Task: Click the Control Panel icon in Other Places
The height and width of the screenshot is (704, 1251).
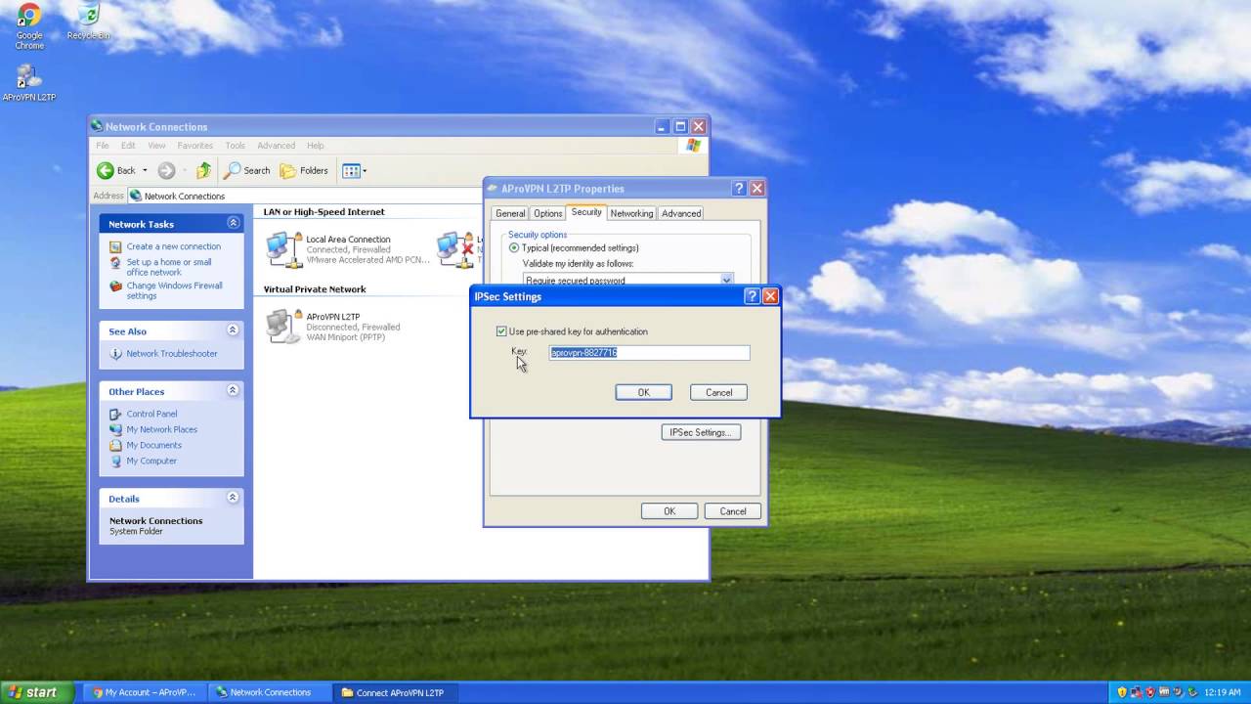Action: [x=115, y=414]
